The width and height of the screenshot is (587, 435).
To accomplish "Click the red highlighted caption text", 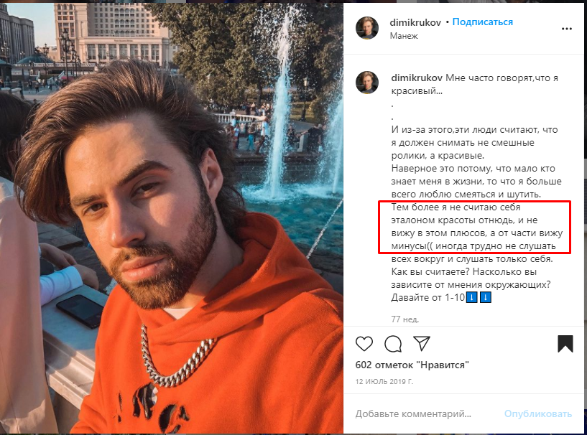I will coord(474,227).
